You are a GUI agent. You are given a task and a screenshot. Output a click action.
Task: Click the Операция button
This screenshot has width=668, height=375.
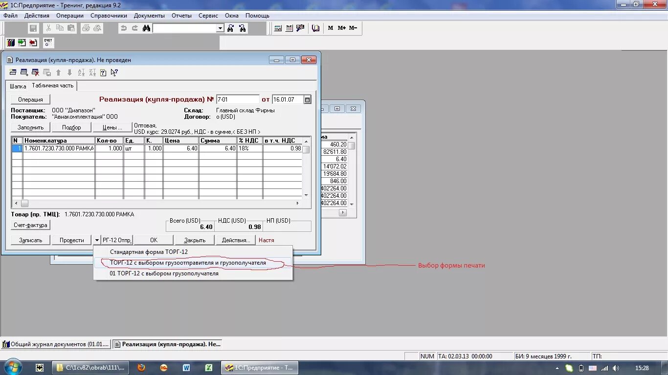point(30,100)
